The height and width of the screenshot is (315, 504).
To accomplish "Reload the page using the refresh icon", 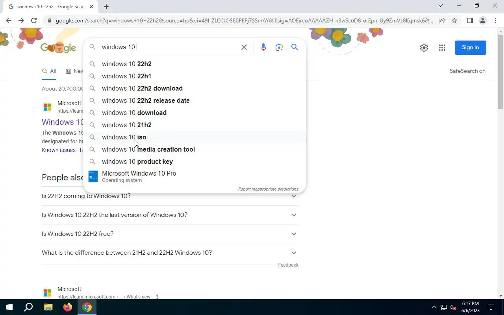I will pos(34,20).
